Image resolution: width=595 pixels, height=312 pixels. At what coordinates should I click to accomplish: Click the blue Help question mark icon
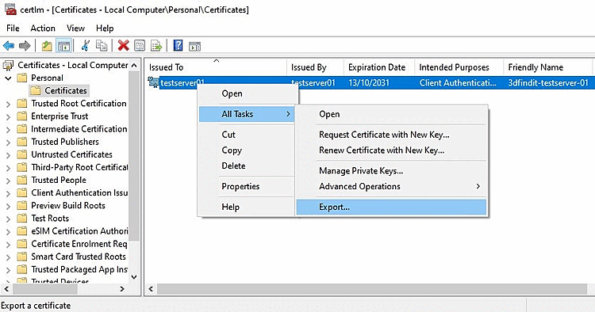click(x=178, y=46)
